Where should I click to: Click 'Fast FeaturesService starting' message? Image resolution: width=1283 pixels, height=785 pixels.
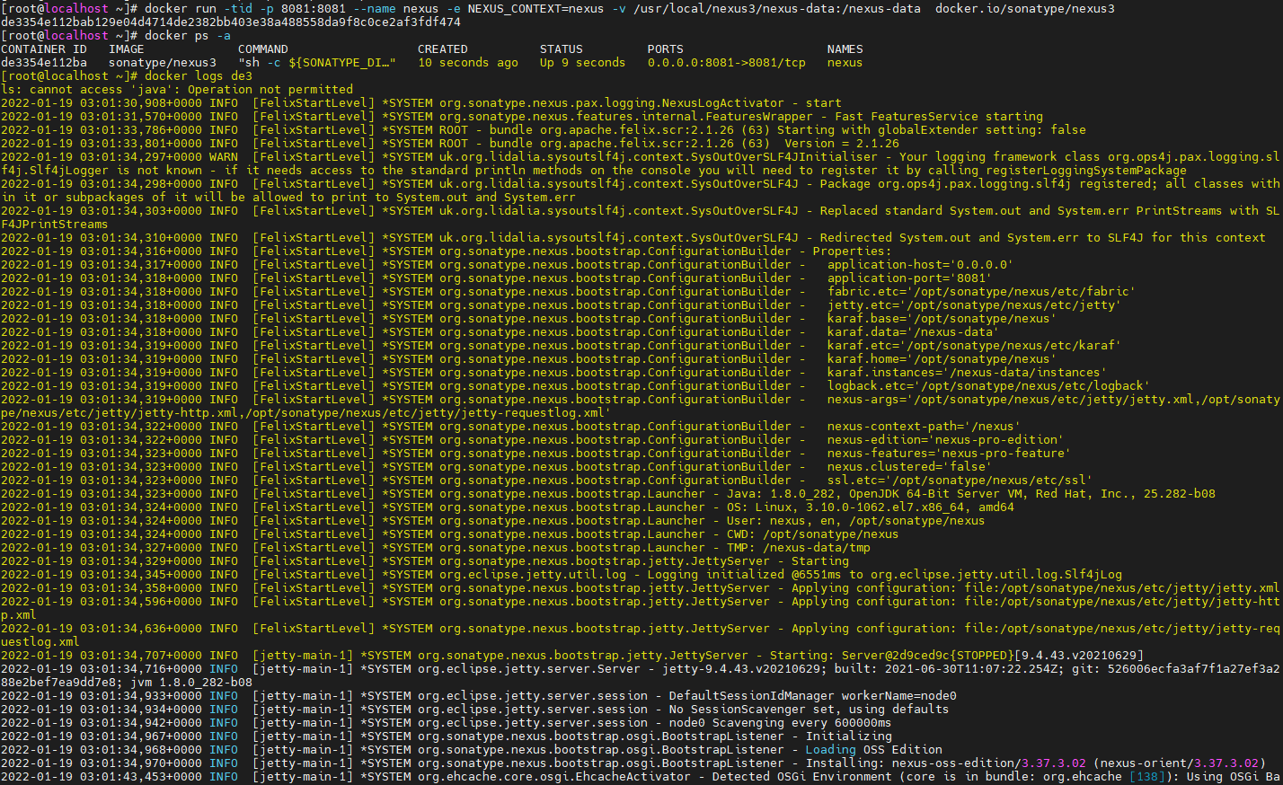coord(939,116)
